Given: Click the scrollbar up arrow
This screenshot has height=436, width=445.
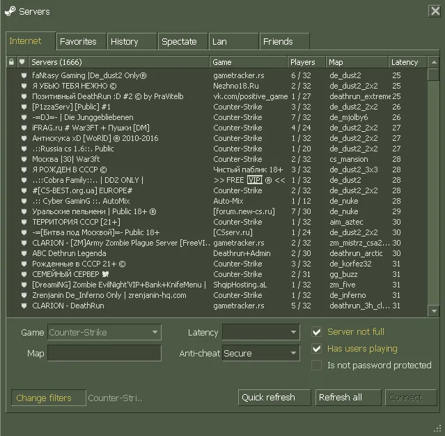Looking at the screenshot, I should point(434,62).
